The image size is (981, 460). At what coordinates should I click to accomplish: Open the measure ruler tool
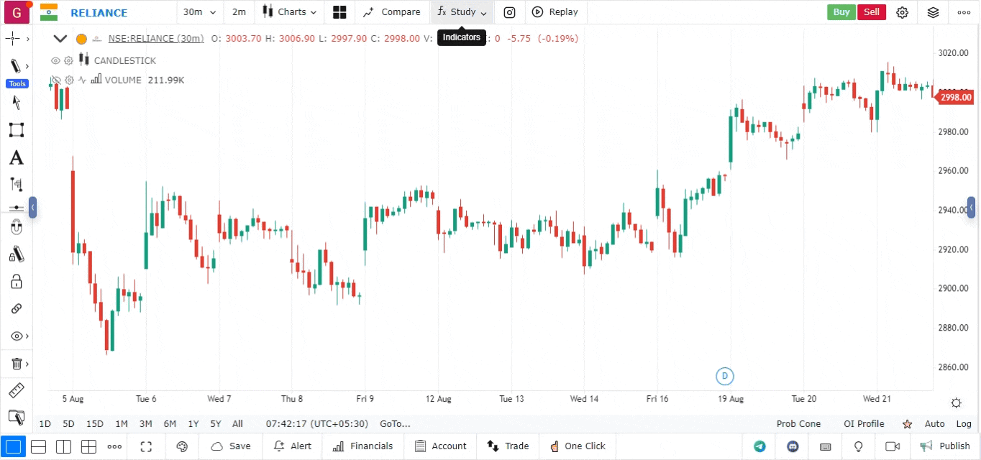pyautogui.click(x=16, y=391)
